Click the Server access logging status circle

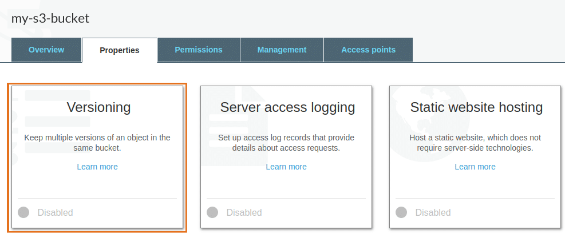tap(212, 212)
